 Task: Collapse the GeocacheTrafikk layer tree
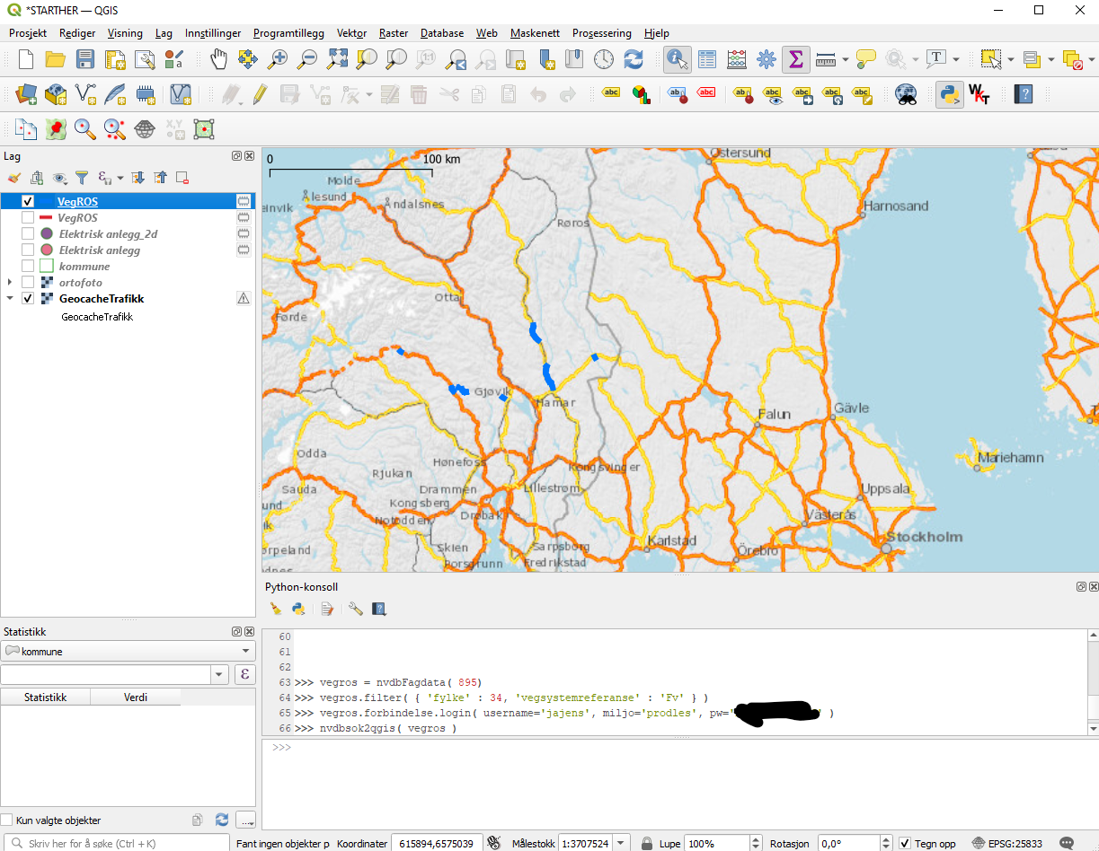(10, 299)
